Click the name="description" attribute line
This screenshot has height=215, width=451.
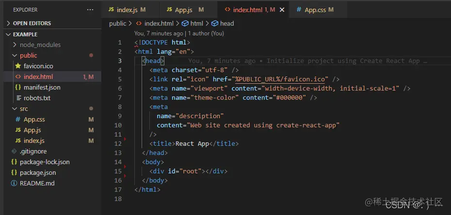pyautogui.click(x=191, y=116)
